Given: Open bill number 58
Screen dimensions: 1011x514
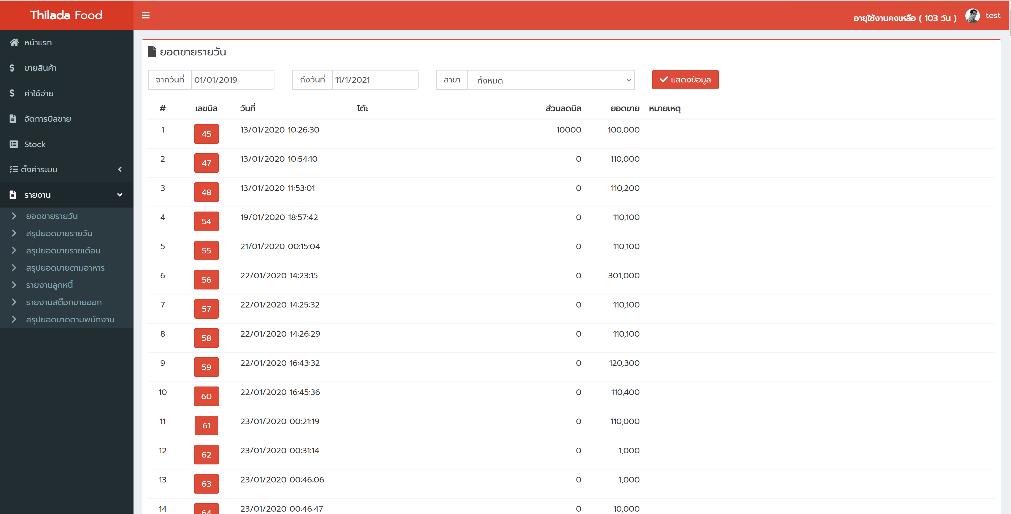Looking at the screenshot, I should [206, 338].
